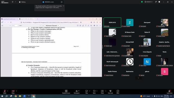Zoom out the PDF with minus button

pos(40,26)
